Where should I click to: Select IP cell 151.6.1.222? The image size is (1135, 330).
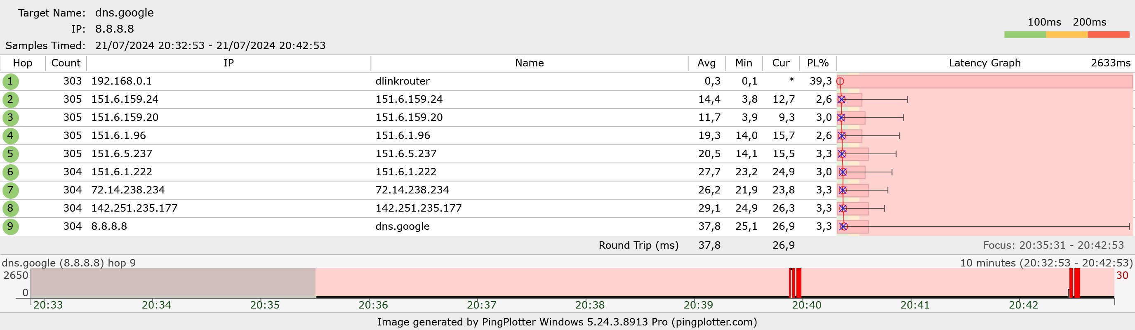point(122,171)
